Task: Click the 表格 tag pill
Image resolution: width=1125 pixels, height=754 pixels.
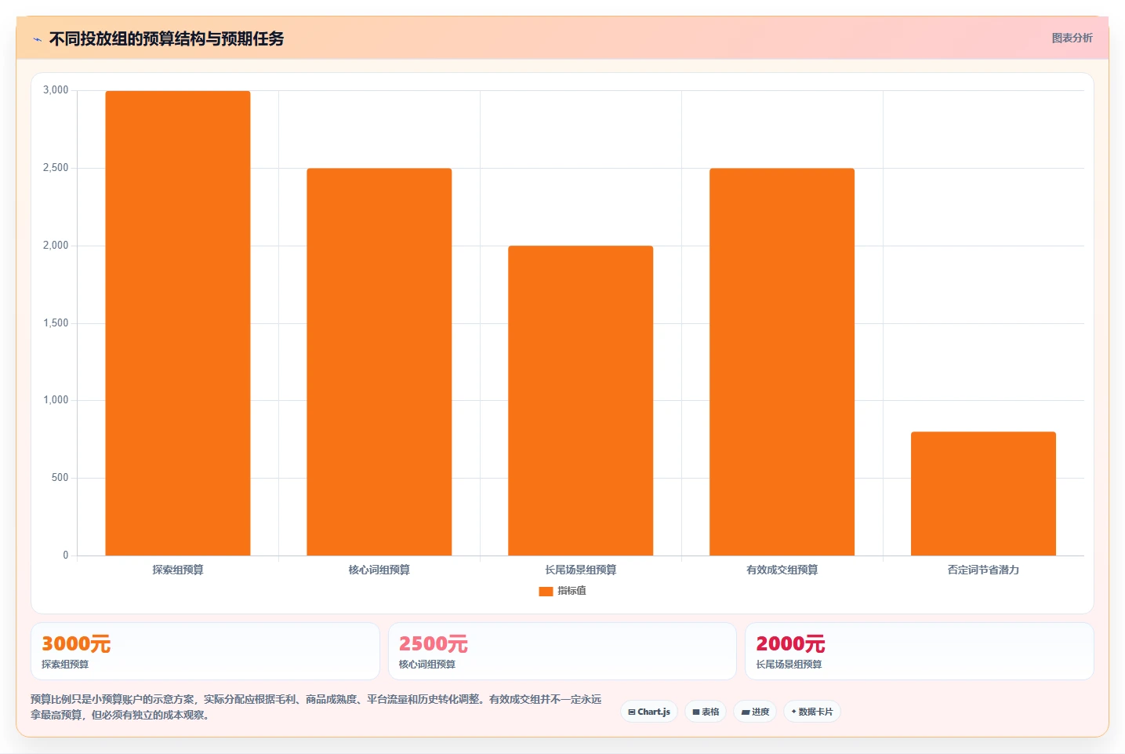Action: coord(706,712)
